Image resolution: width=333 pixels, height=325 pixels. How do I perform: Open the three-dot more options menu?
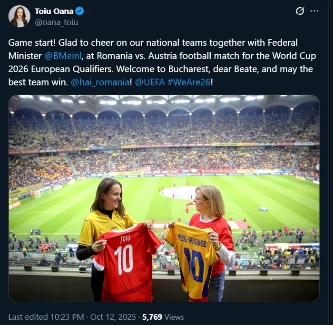314,11
